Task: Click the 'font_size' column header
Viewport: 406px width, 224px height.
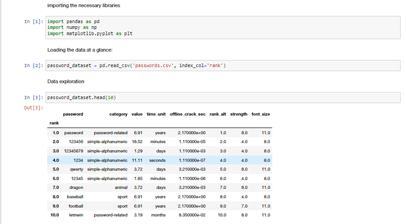Action: [261, 114]
